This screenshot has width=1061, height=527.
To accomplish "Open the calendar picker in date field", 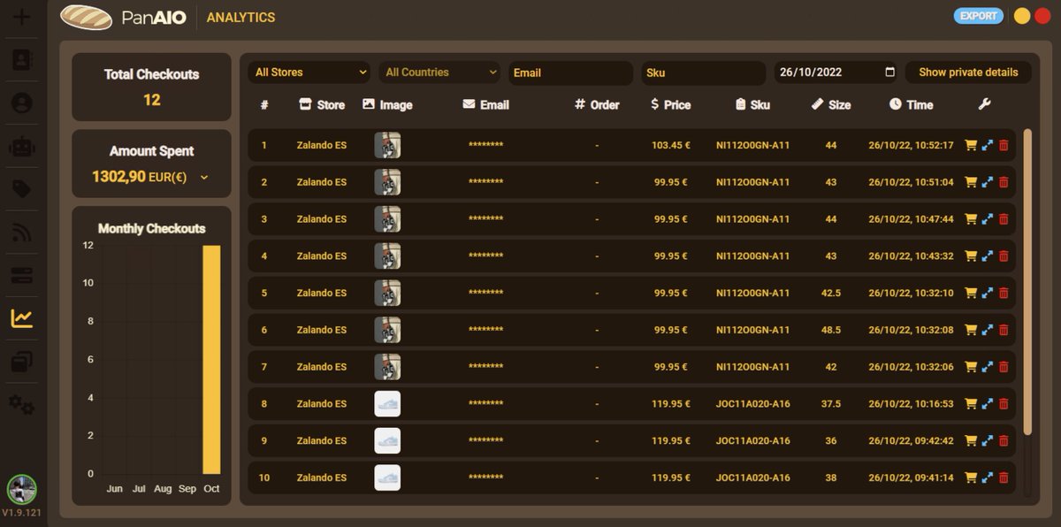I will click(889, 73).
